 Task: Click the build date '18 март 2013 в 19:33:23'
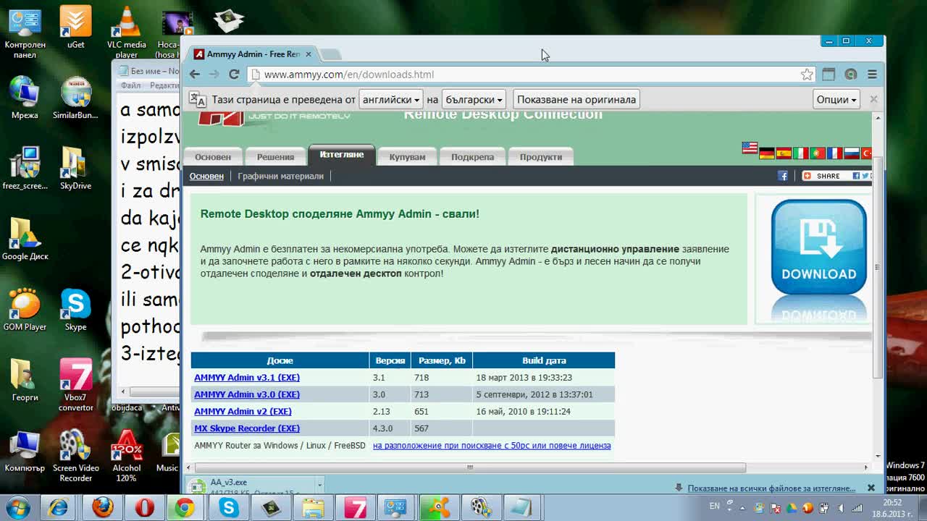click(524, 378)
